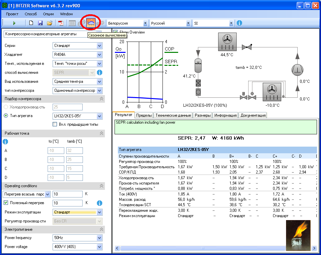Screen dimensions: 321x255
Task: Click the liquid receiver symbol in diagram
Action: point(198,65)
